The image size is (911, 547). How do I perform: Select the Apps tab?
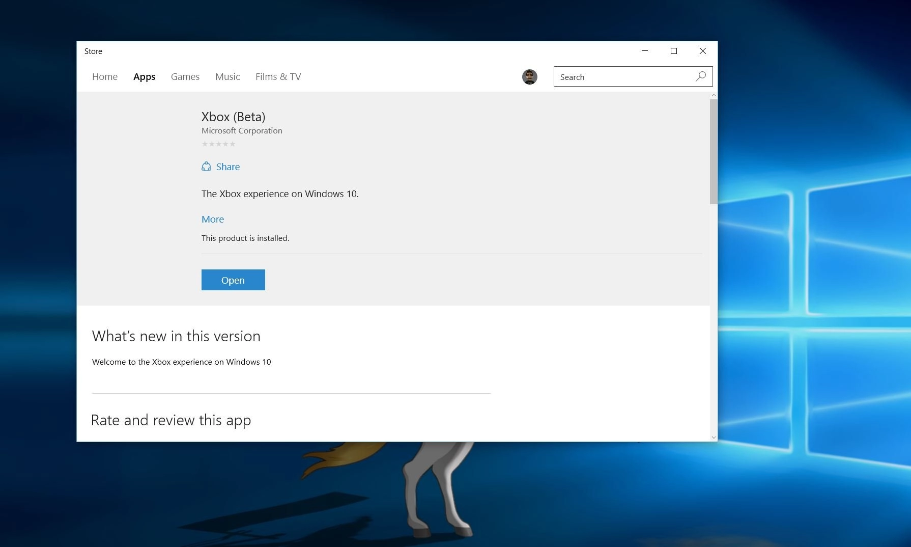tap(145, 77)
